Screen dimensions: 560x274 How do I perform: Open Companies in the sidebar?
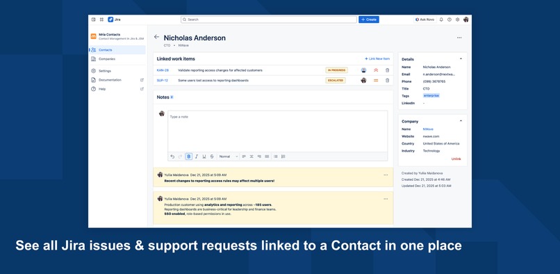point(117,59)
